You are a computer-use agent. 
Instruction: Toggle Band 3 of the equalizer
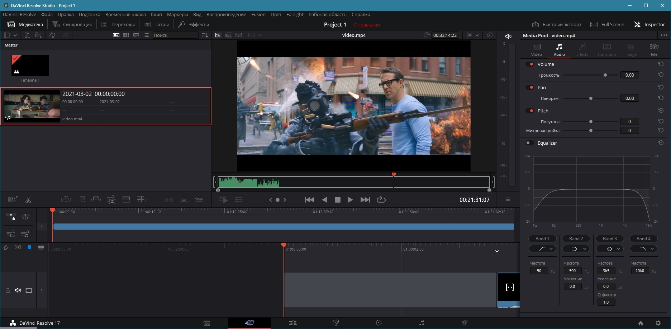coord(610,238)
